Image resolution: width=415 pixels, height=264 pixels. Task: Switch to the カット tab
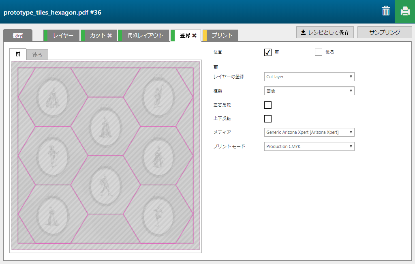pyautogui.click(x=98, y=35)
